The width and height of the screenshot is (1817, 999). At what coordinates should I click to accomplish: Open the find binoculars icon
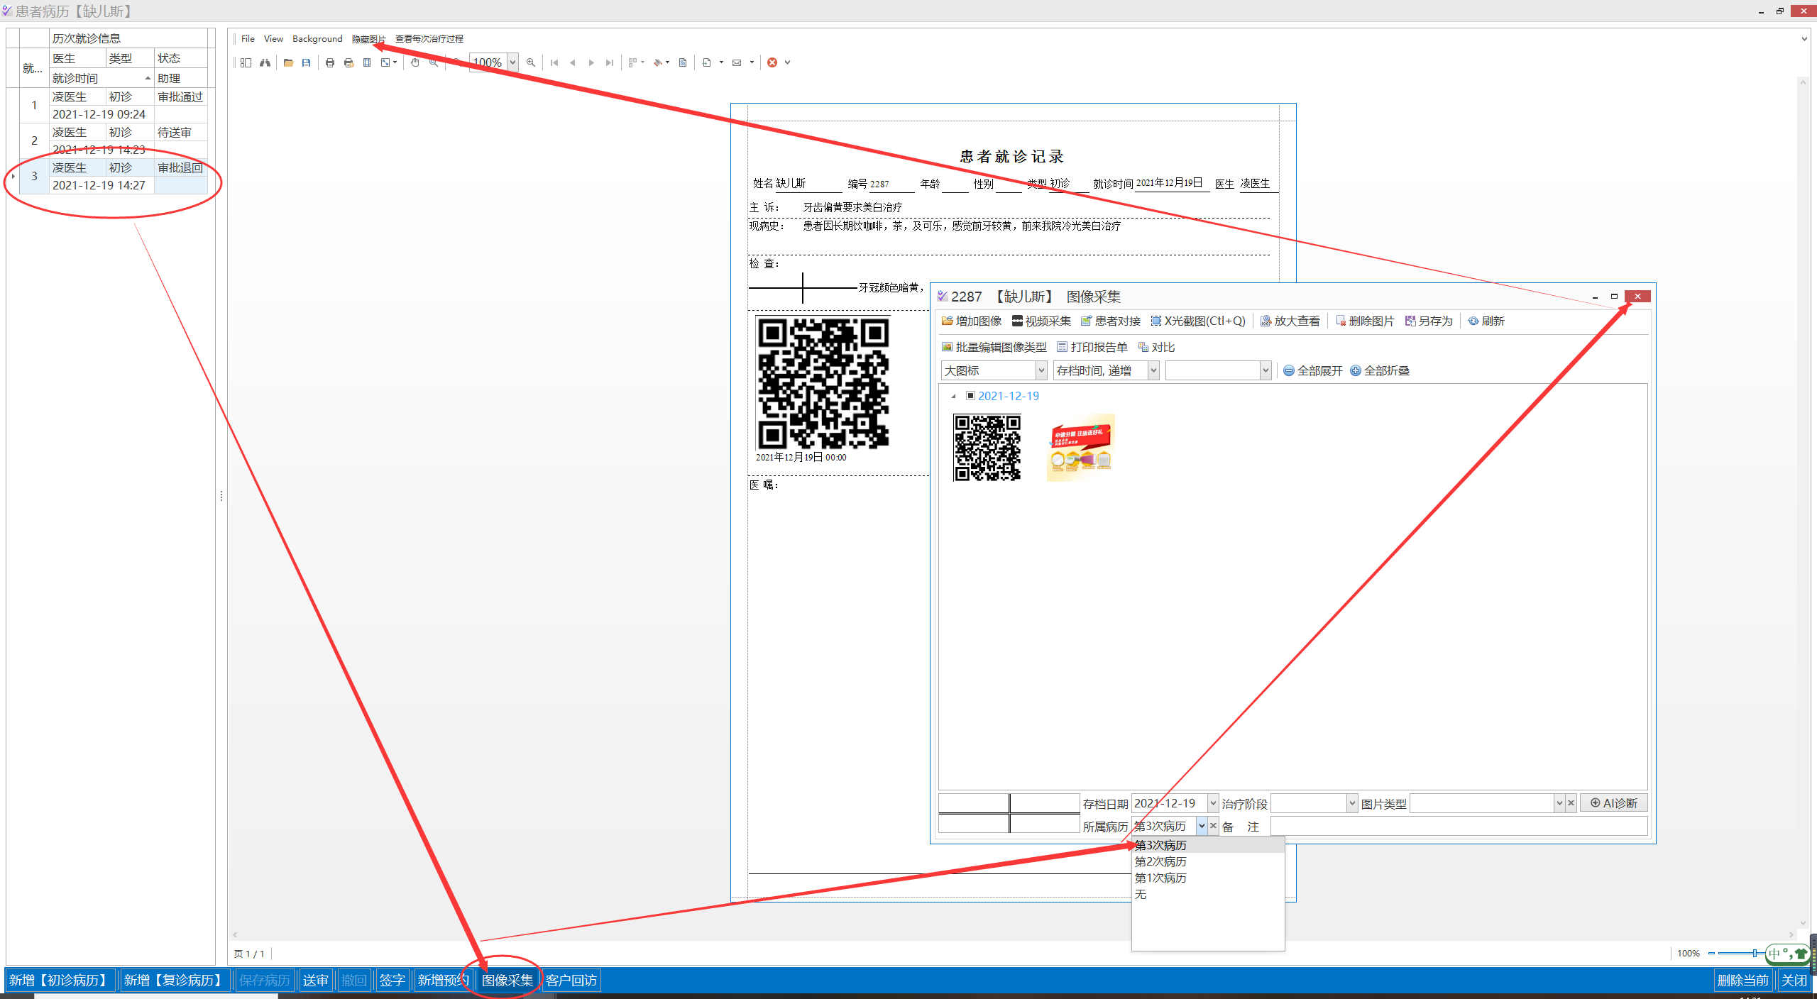[x=265, y=62]
